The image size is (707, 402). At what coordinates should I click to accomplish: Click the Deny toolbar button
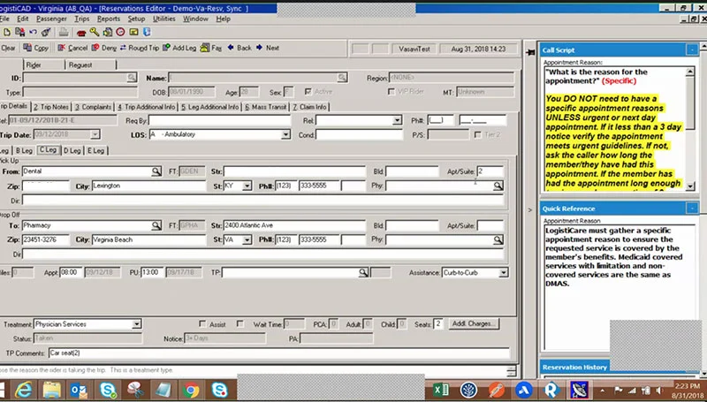click(x=104, y=48)
